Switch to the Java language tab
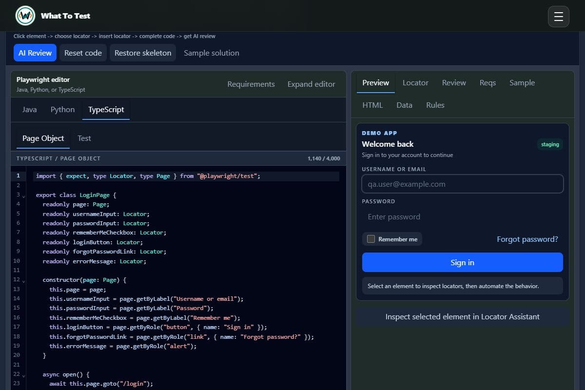This screenshot has height=390, width=585. [30, 110]
